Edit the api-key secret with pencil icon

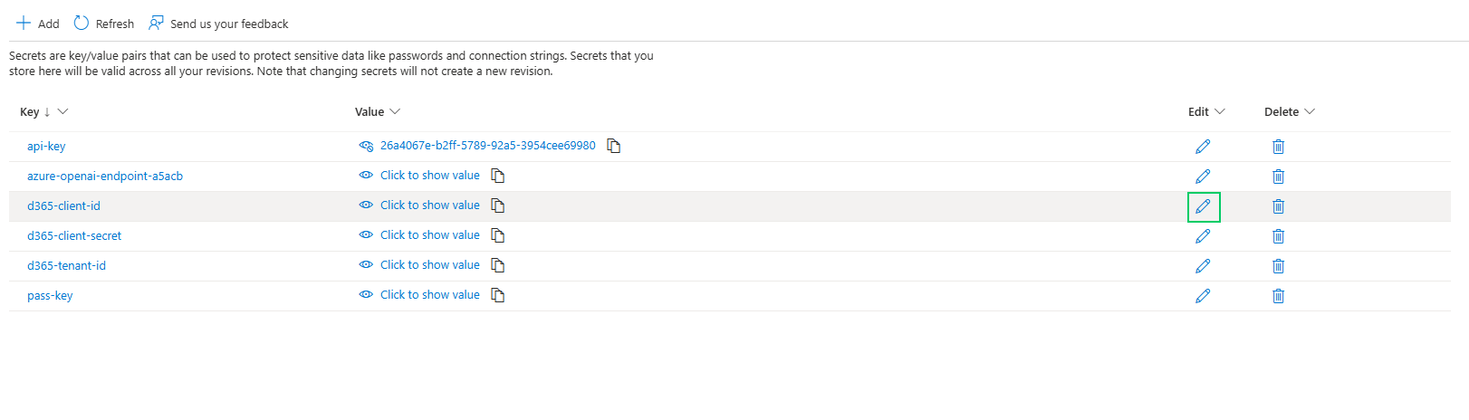pyautogui.click(x=1203, y=147)
